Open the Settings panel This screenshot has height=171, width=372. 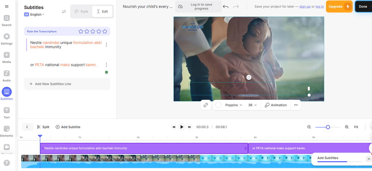click(x=7, y=39)
